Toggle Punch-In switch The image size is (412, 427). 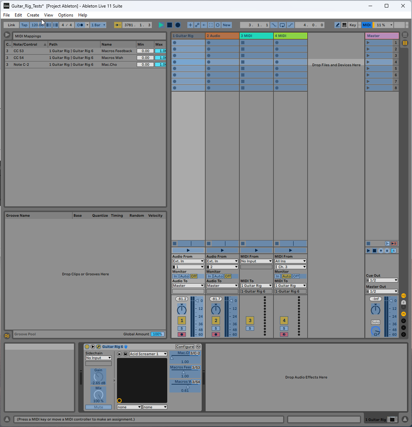pos(274,25)
